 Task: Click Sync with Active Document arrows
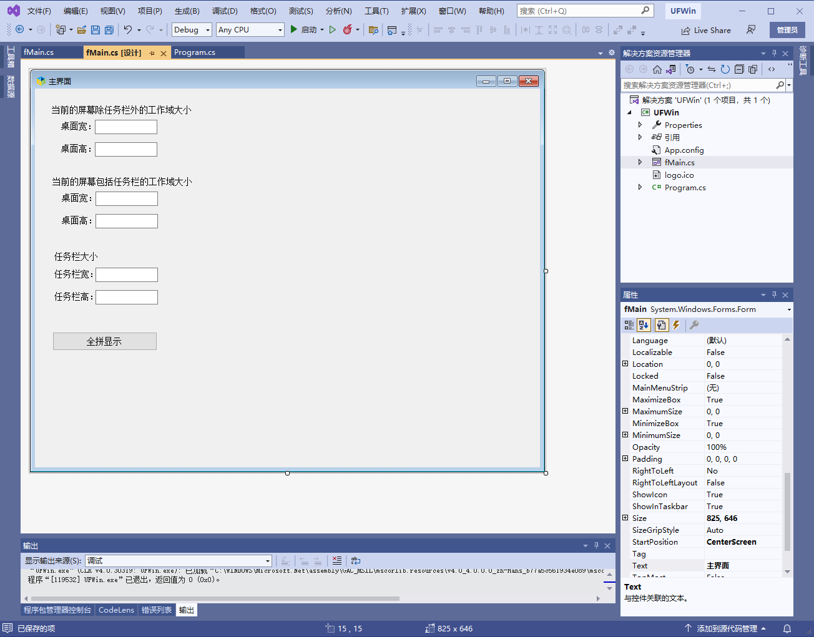point(712,69)
